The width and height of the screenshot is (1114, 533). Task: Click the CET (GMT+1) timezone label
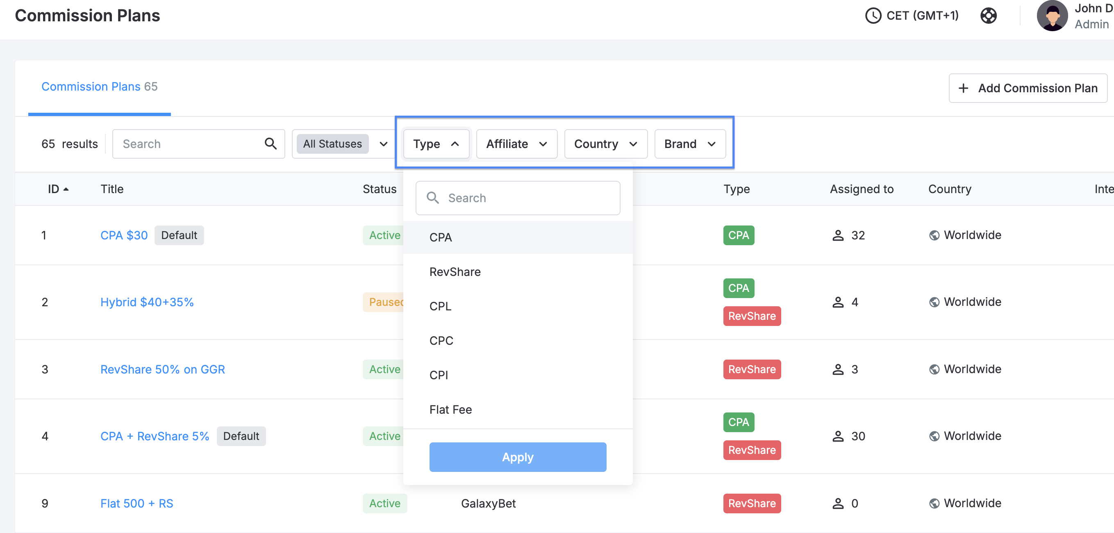click(923, 16)
